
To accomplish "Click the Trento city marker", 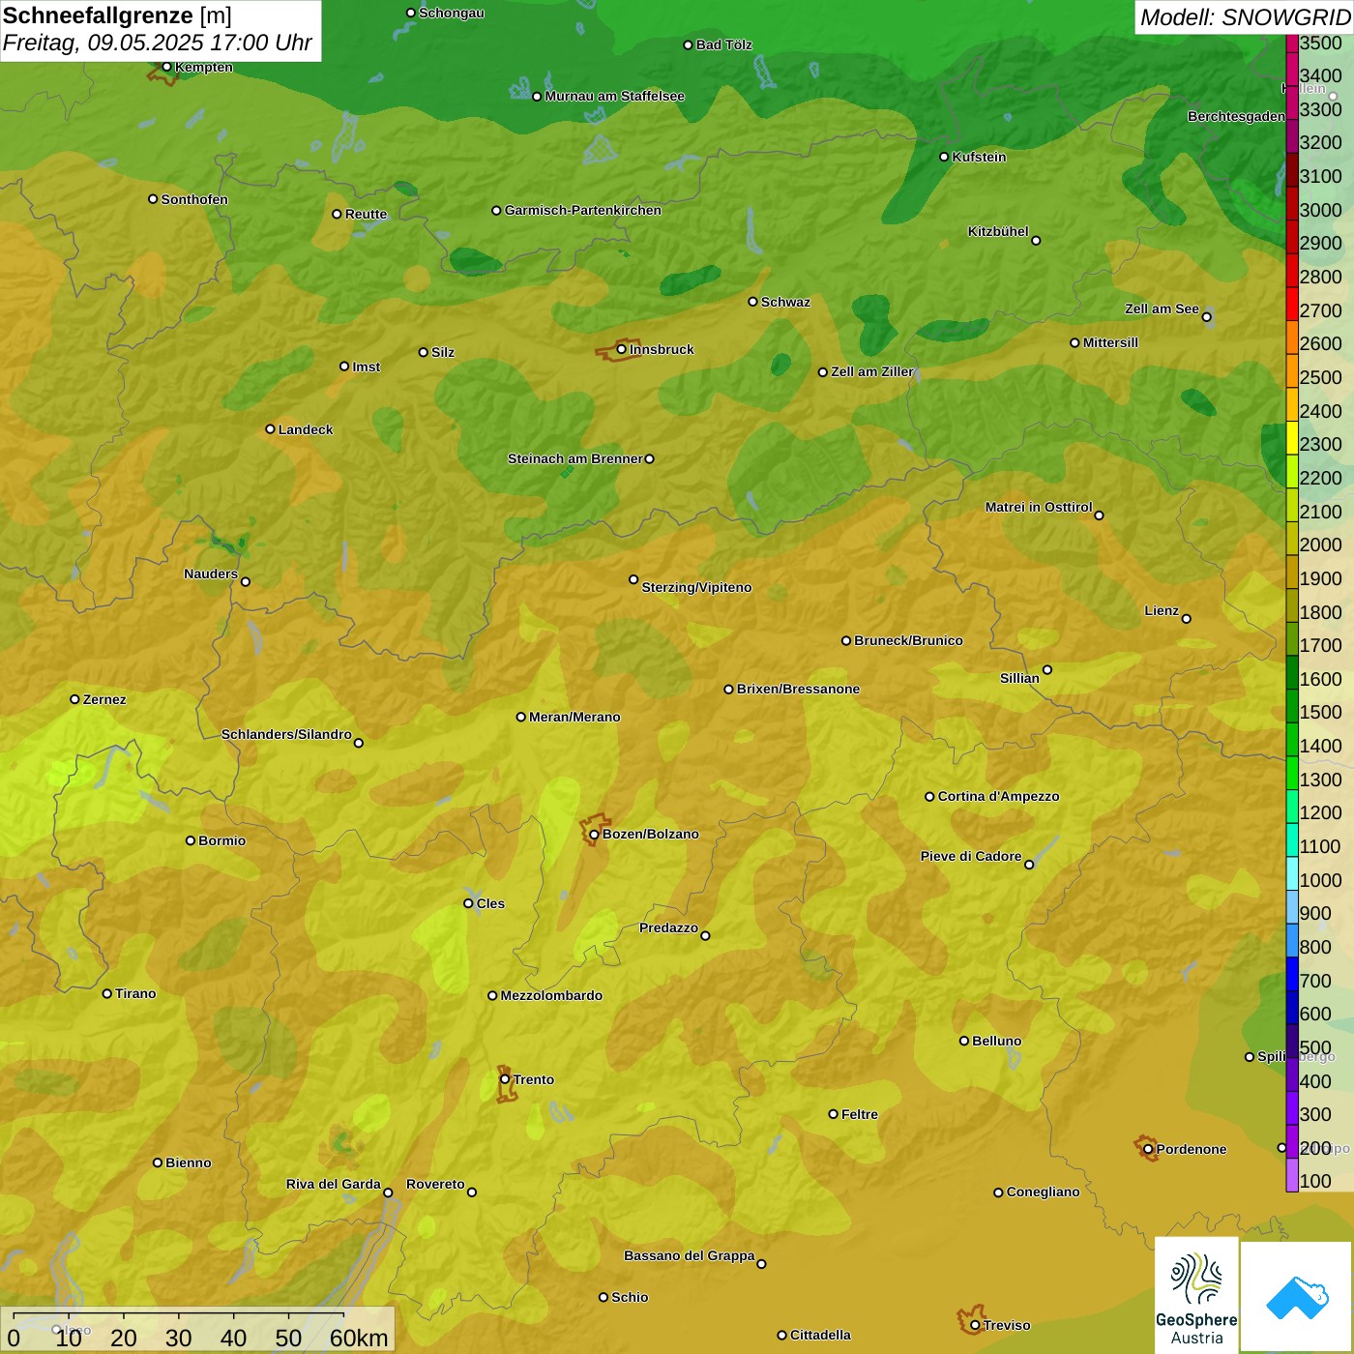I will pyautogui.click(x=505, y=1079).
